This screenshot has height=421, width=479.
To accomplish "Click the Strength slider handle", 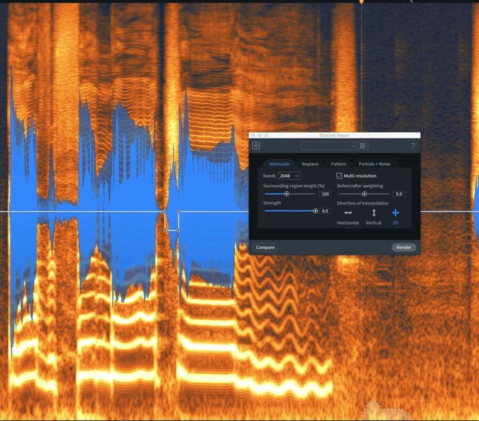I will [315, 211].
